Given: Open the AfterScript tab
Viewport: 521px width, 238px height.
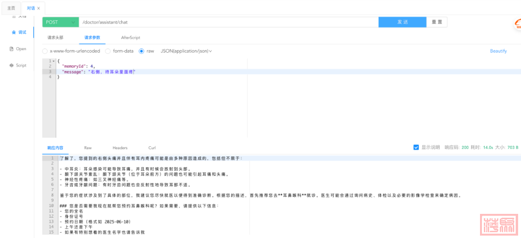Looking at the screenshot, I should click(130, 37).
